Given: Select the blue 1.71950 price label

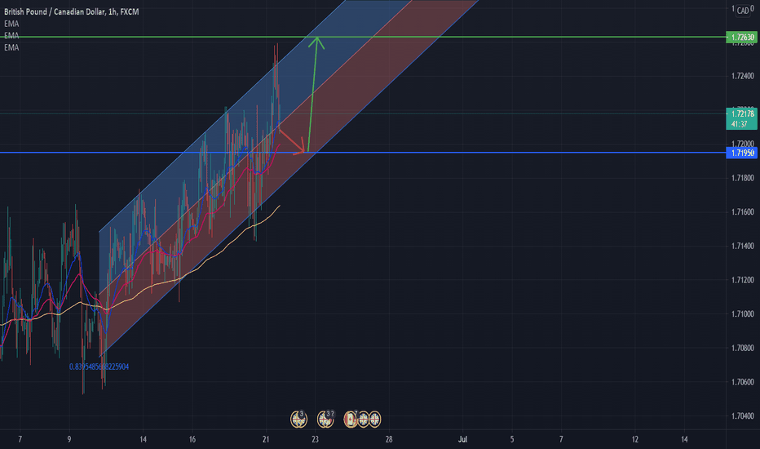Looking at the screenshot, I should pyautogui.click(x=741, y=153).
